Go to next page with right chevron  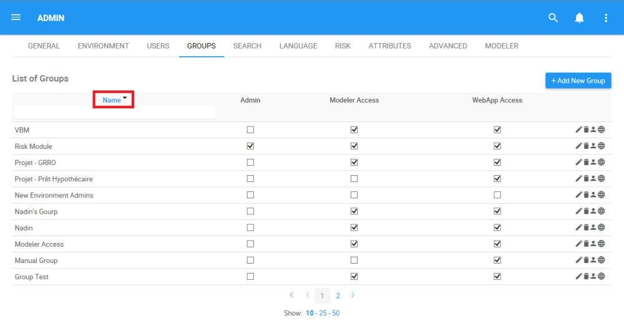click(x=353, y=295)
